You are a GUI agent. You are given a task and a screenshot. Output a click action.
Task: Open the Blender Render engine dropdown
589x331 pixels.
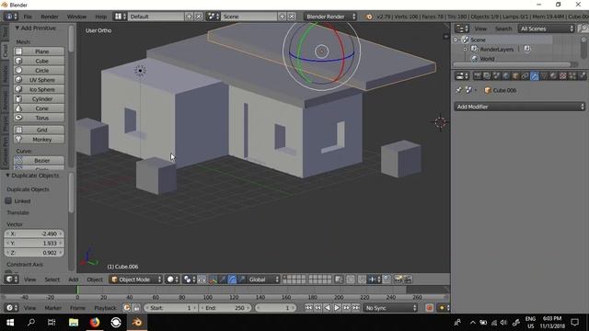click(x=329, y=17)
